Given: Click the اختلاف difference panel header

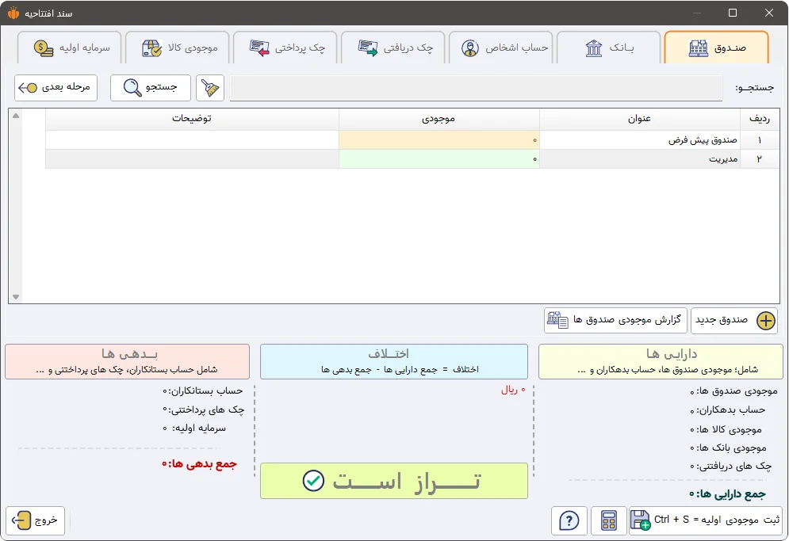Looking at the screenshot, I should (x=394, y=361).
